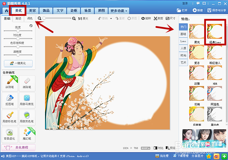Pick the 局部变色笔 color change pen
This screenshot has width=228, height=160.
(27, 118)
